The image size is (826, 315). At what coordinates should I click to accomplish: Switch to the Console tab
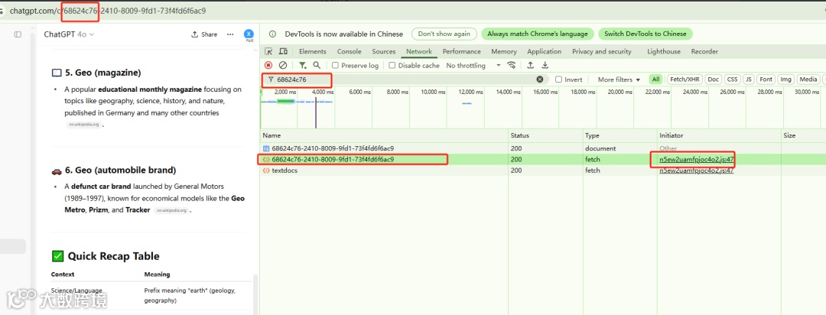350,52
